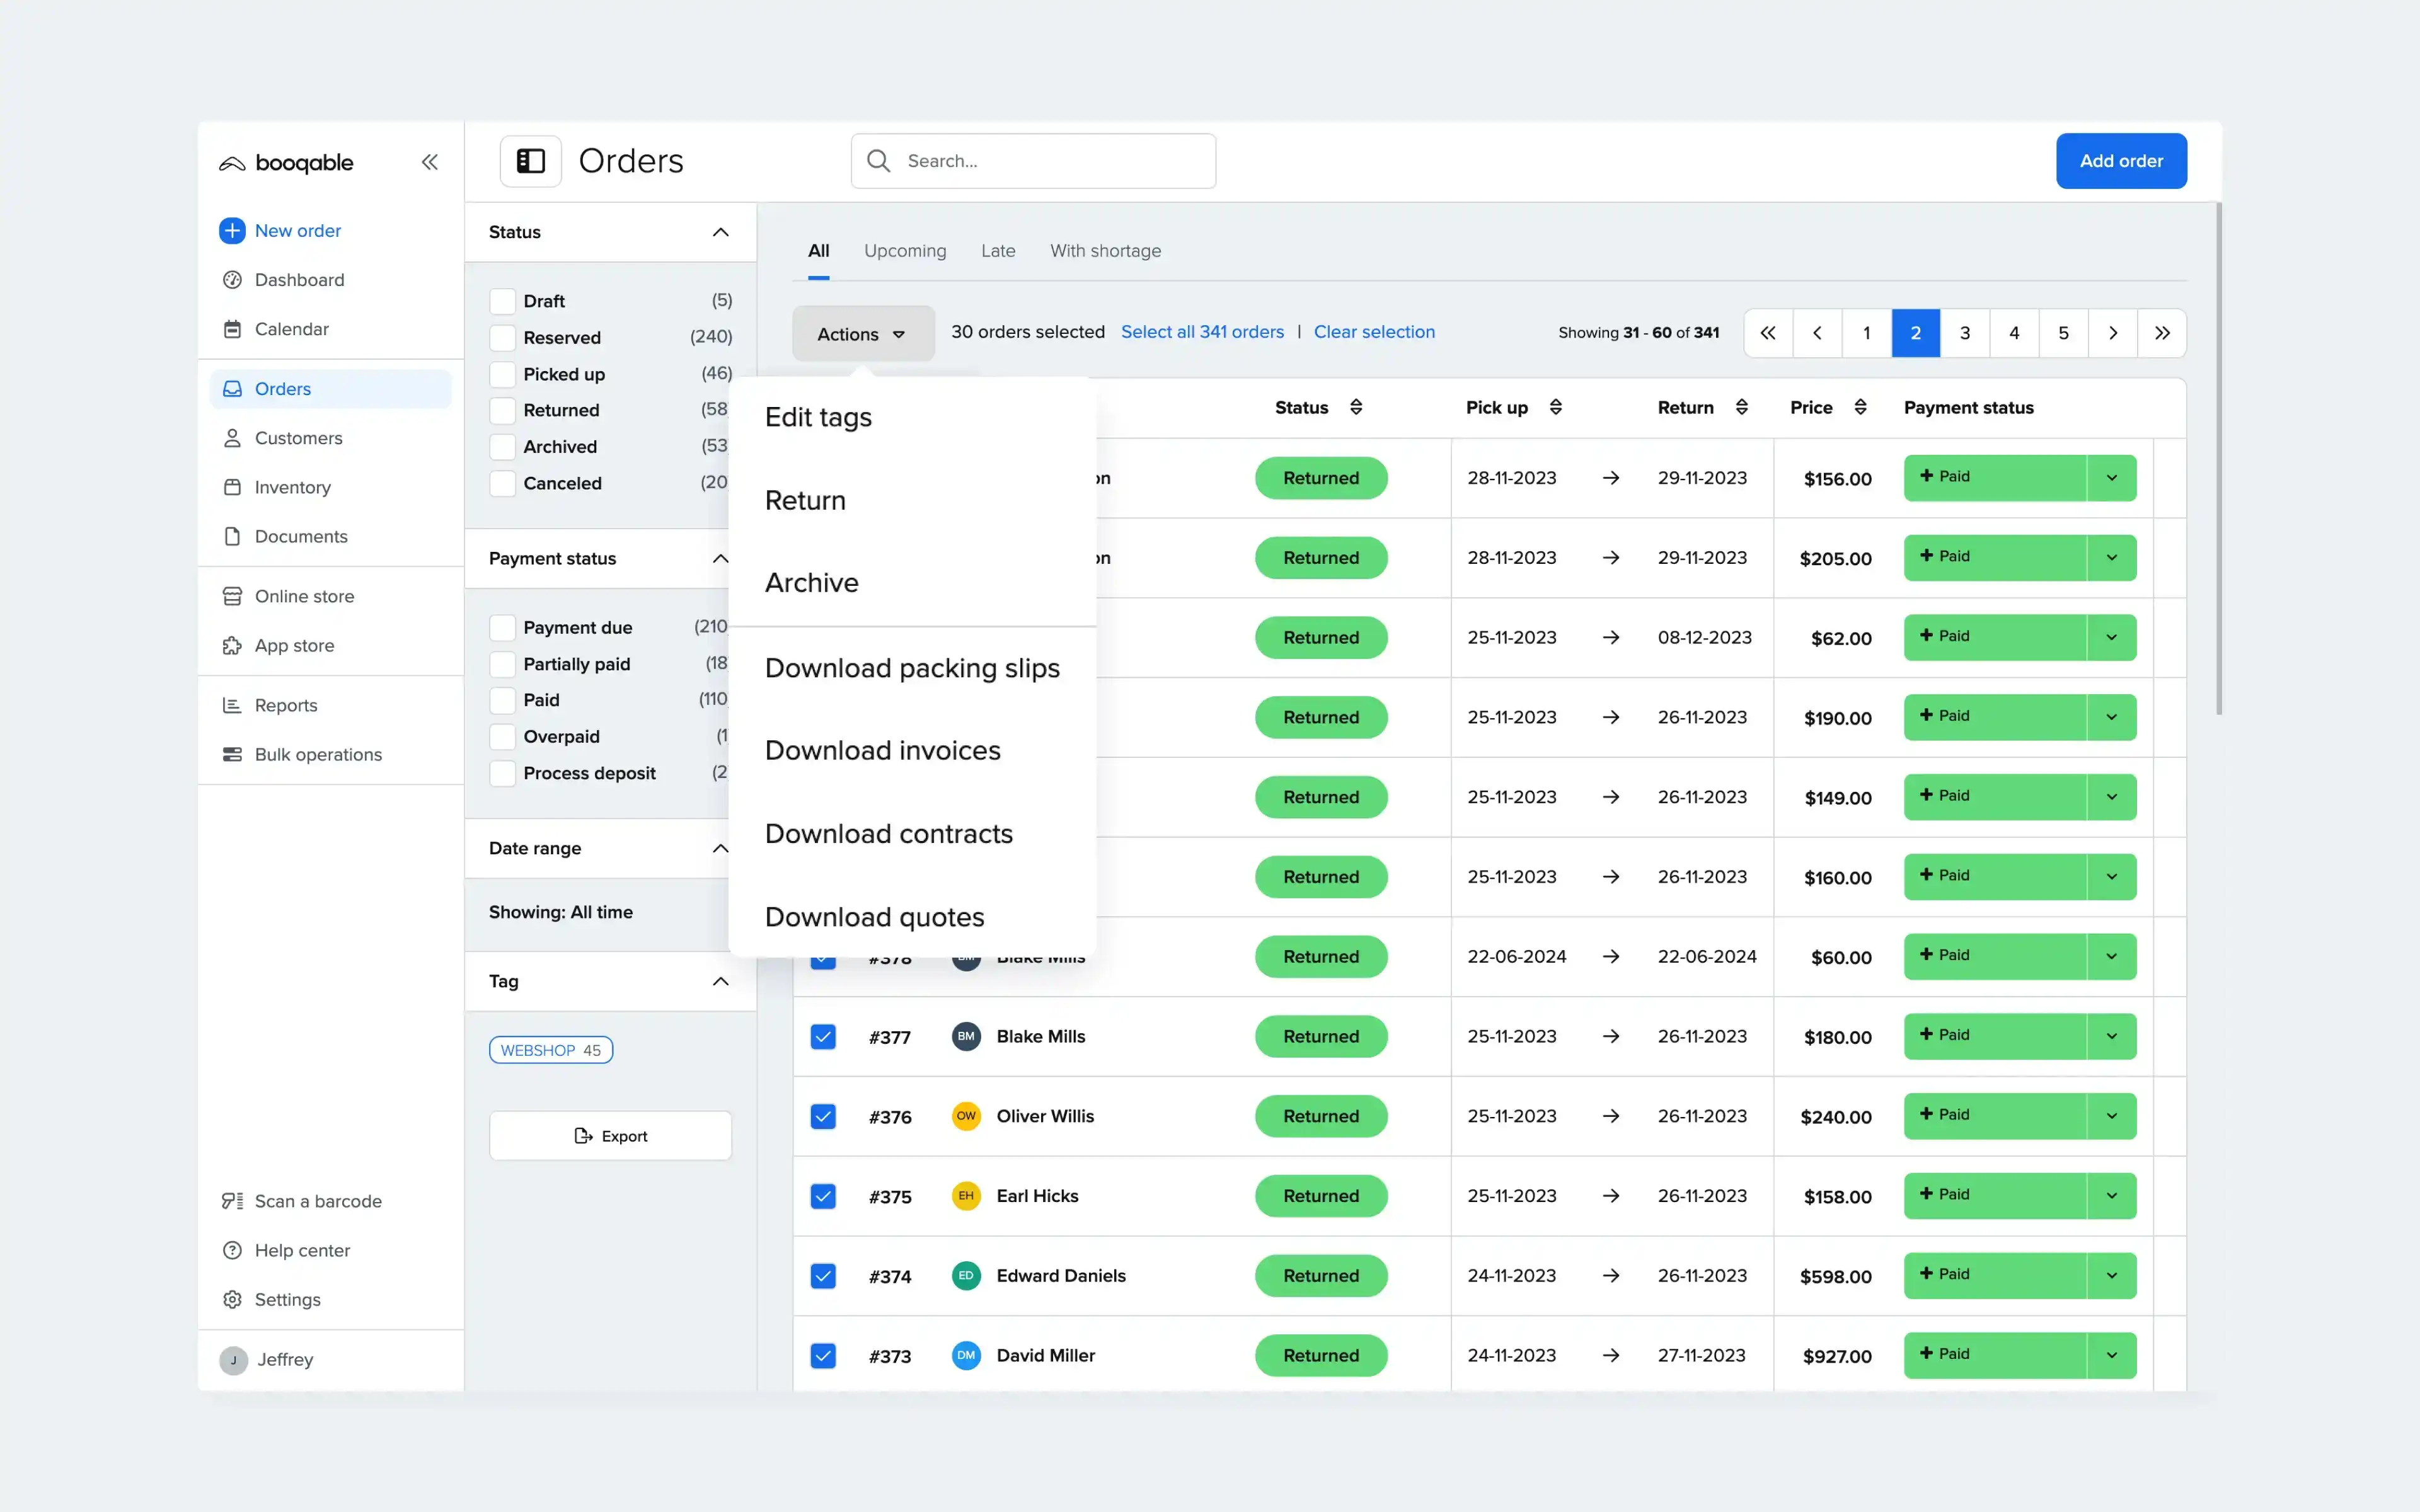Screen dimensions: 2420x1512
Task: Select the Customers sidebar icon
Action: (x=232, y=438)
